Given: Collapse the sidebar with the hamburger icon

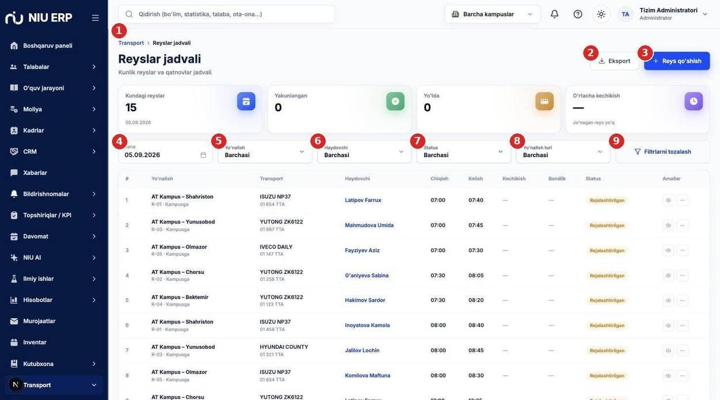Looking at the screenshot, I should coord(95,18).
